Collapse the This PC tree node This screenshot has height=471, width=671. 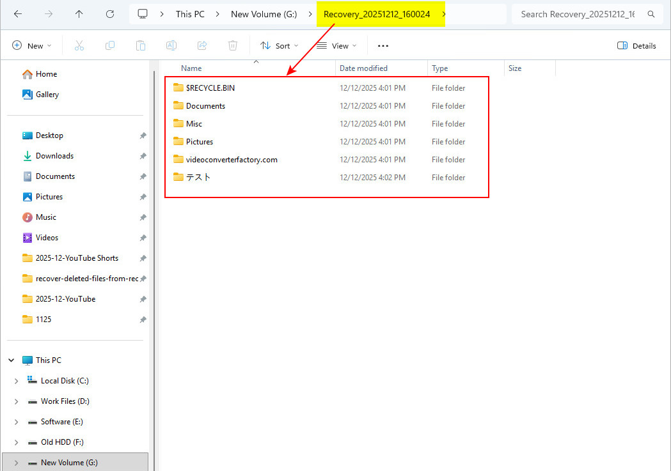coord(10,360)
